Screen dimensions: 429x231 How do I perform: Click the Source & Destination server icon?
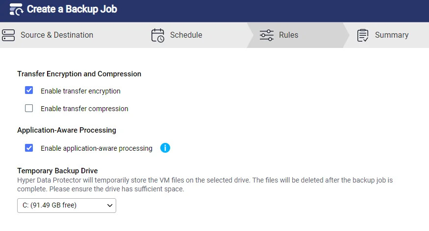(8, 35)
